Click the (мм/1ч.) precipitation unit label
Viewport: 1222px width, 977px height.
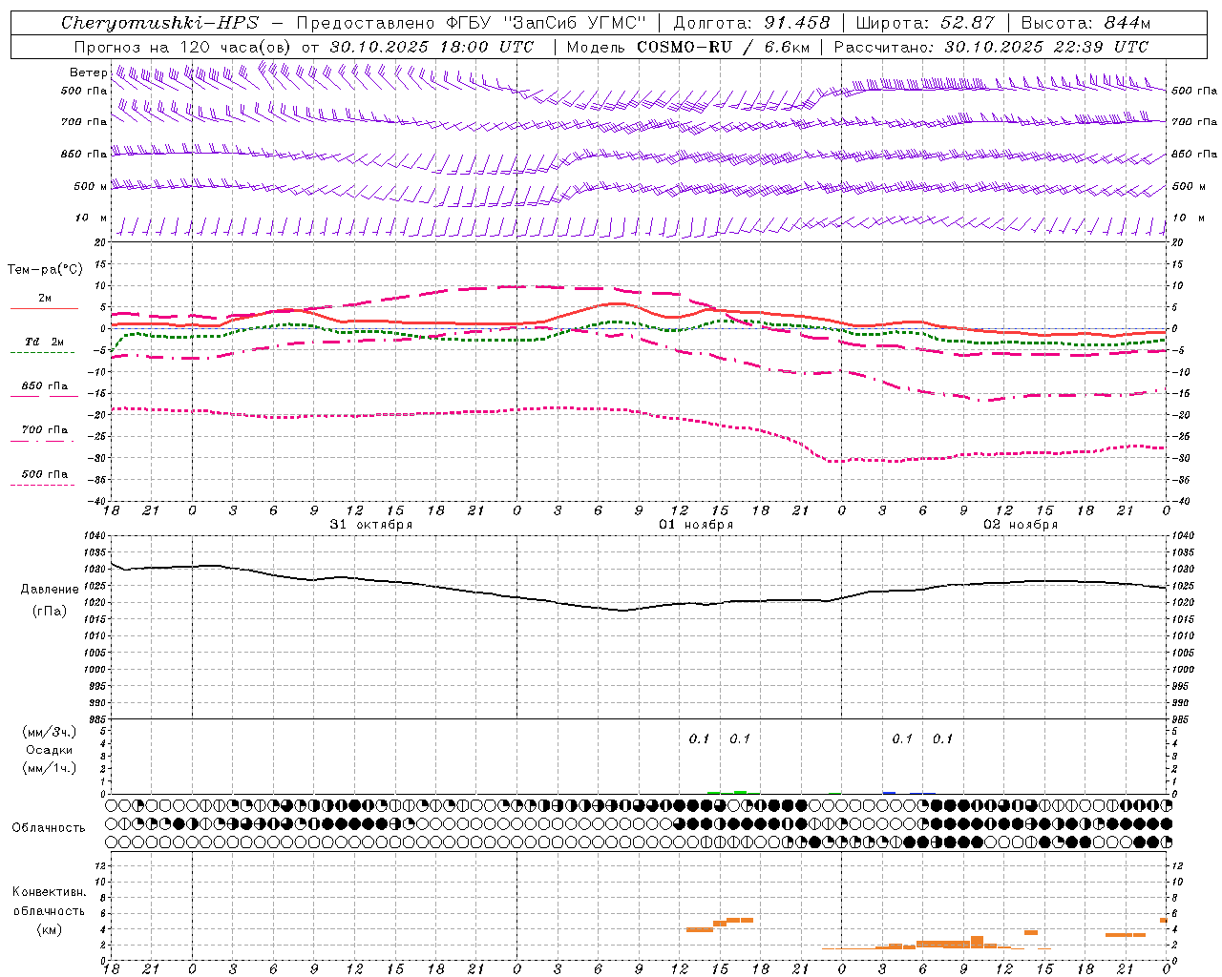pyautogui.click(x=50, y=768)
